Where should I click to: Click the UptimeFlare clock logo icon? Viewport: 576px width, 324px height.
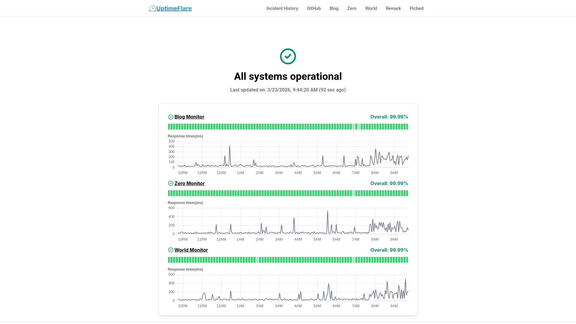(x=152, y=8)
